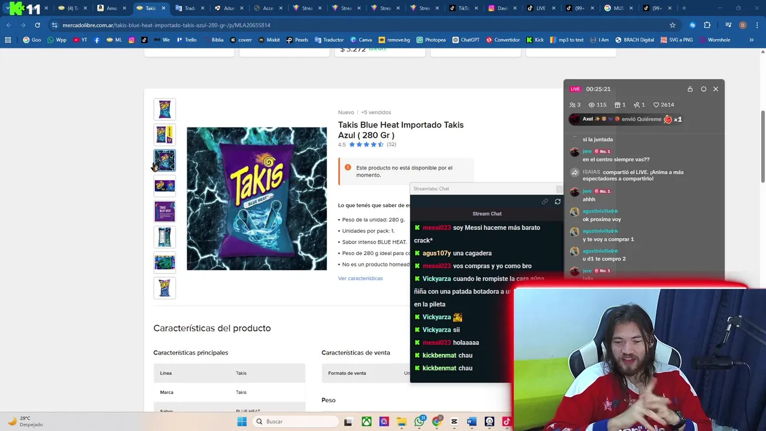Reload the MercadoLibre page

pos(37,25)
